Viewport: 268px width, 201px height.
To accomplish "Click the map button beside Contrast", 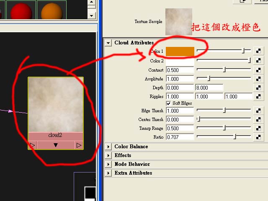I will point(258,70).
